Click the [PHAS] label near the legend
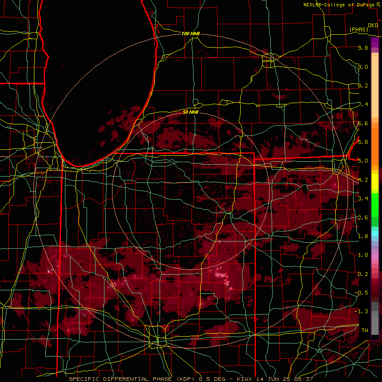This screenshot has width=382, height=382. [x=359, y=29]
